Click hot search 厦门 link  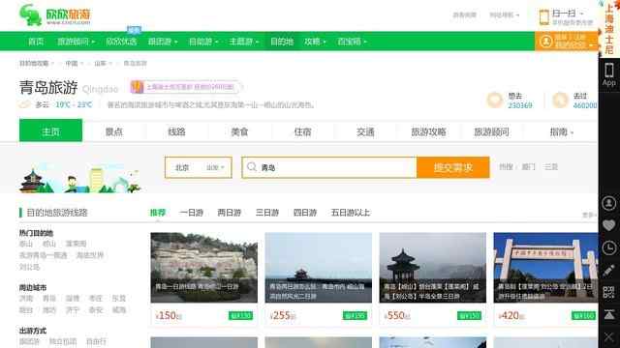(x=528, y=167)
